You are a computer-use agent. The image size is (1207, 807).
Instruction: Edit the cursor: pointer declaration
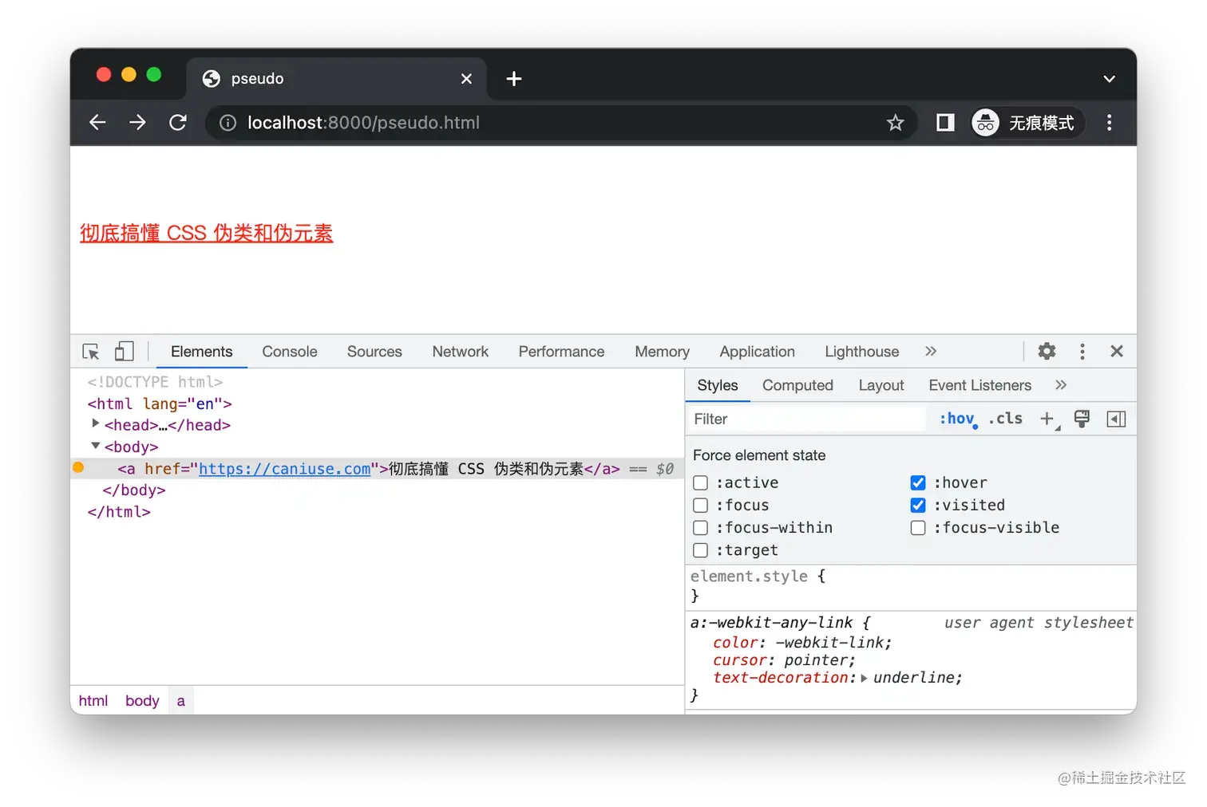[x=784, y=660]
